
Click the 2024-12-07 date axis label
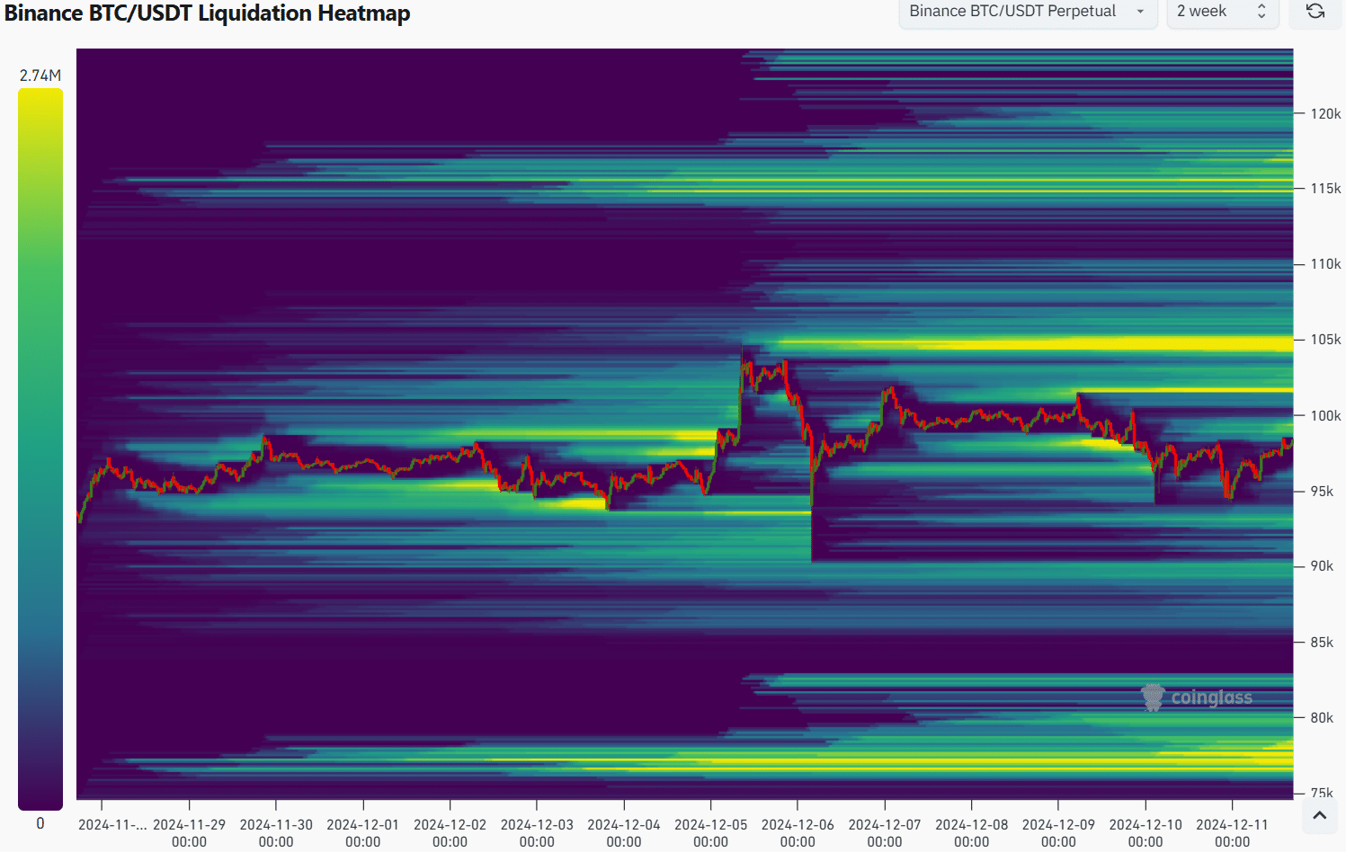[x=885, y=833]
